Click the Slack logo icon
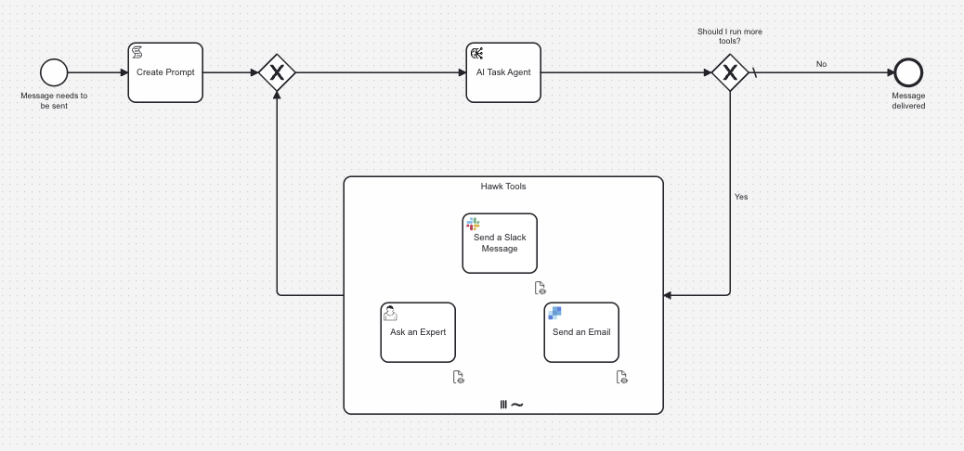The width and height of the screenshot is (964, 451). pyautogui.click(x=473, y=224)
